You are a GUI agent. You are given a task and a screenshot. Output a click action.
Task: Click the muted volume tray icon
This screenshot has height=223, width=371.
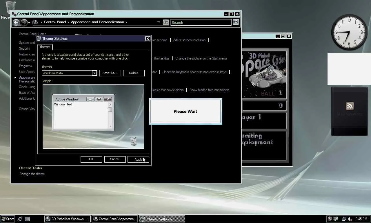click(350, 219)
